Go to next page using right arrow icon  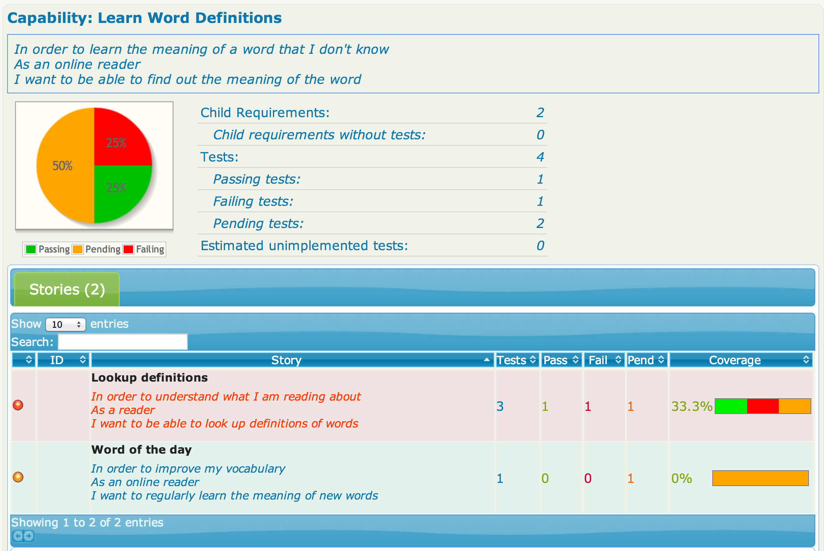click(x=29, y=536)
